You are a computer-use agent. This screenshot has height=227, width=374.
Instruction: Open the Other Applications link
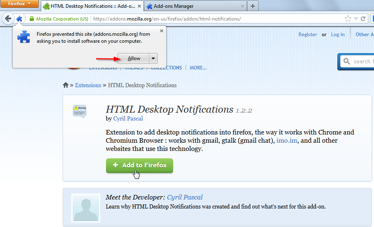365,35
